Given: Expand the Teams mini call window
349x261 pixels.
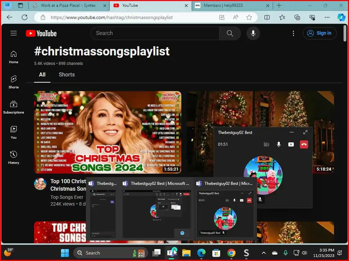Looking at the screenshot, I should point(305,132).
